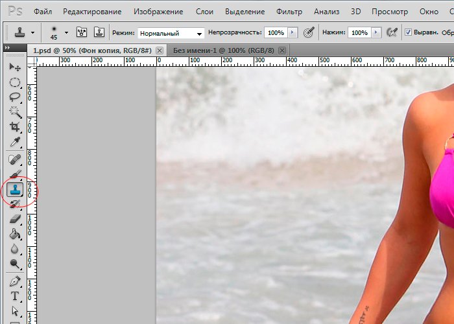Choose the Lasso tool
The height and width of the screenshot is (324, 454).
[x=14, y=97]
